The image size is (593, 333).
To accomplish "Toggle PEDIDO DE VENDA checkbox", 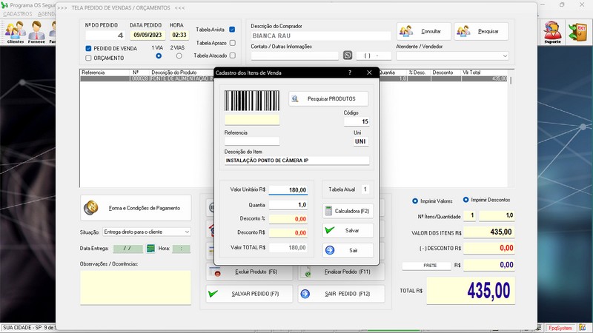I will tap(88, 48).
